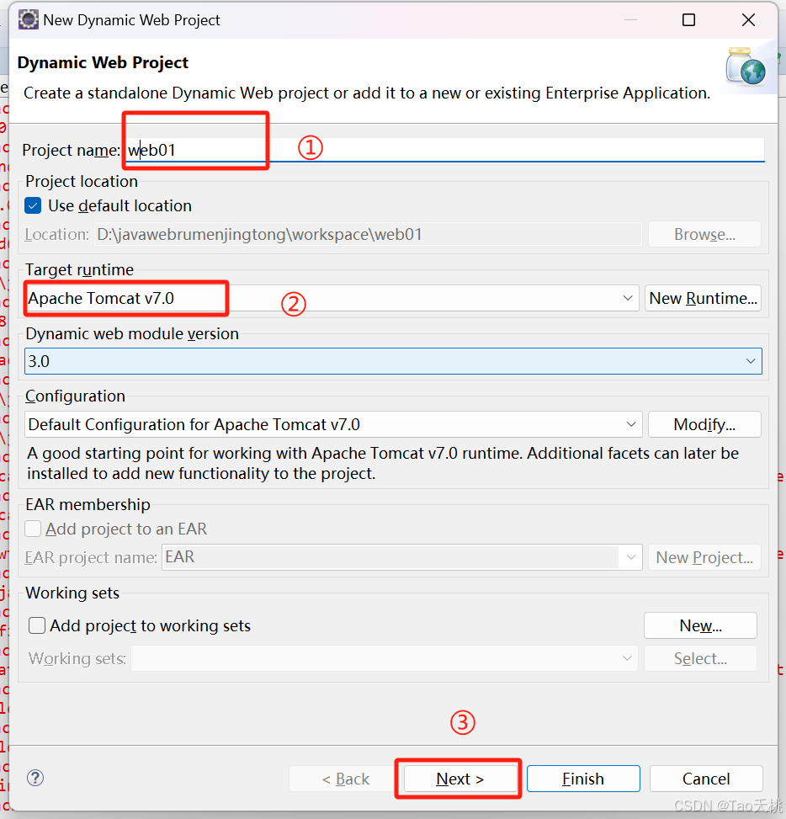Click the 'EAR membership' group label
Screen dimensions: 786x819
(x=88, y=504)
